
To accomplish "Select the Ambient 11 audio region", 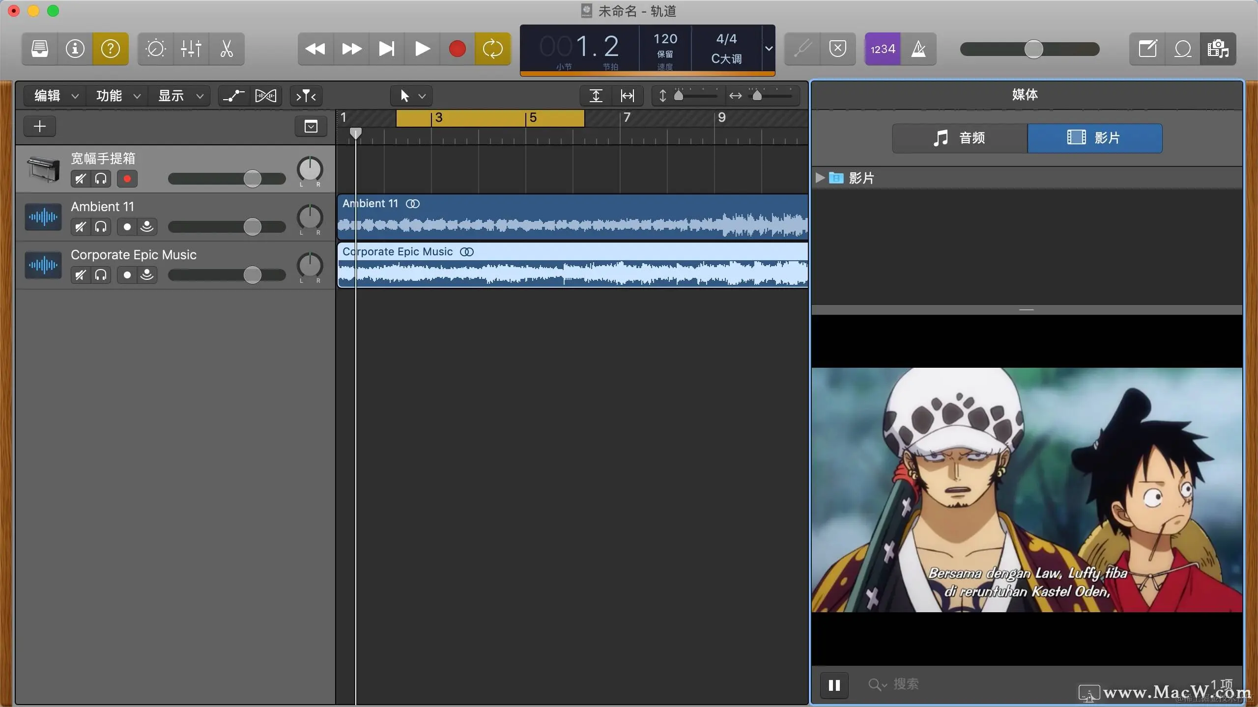I will coord(573,217).
